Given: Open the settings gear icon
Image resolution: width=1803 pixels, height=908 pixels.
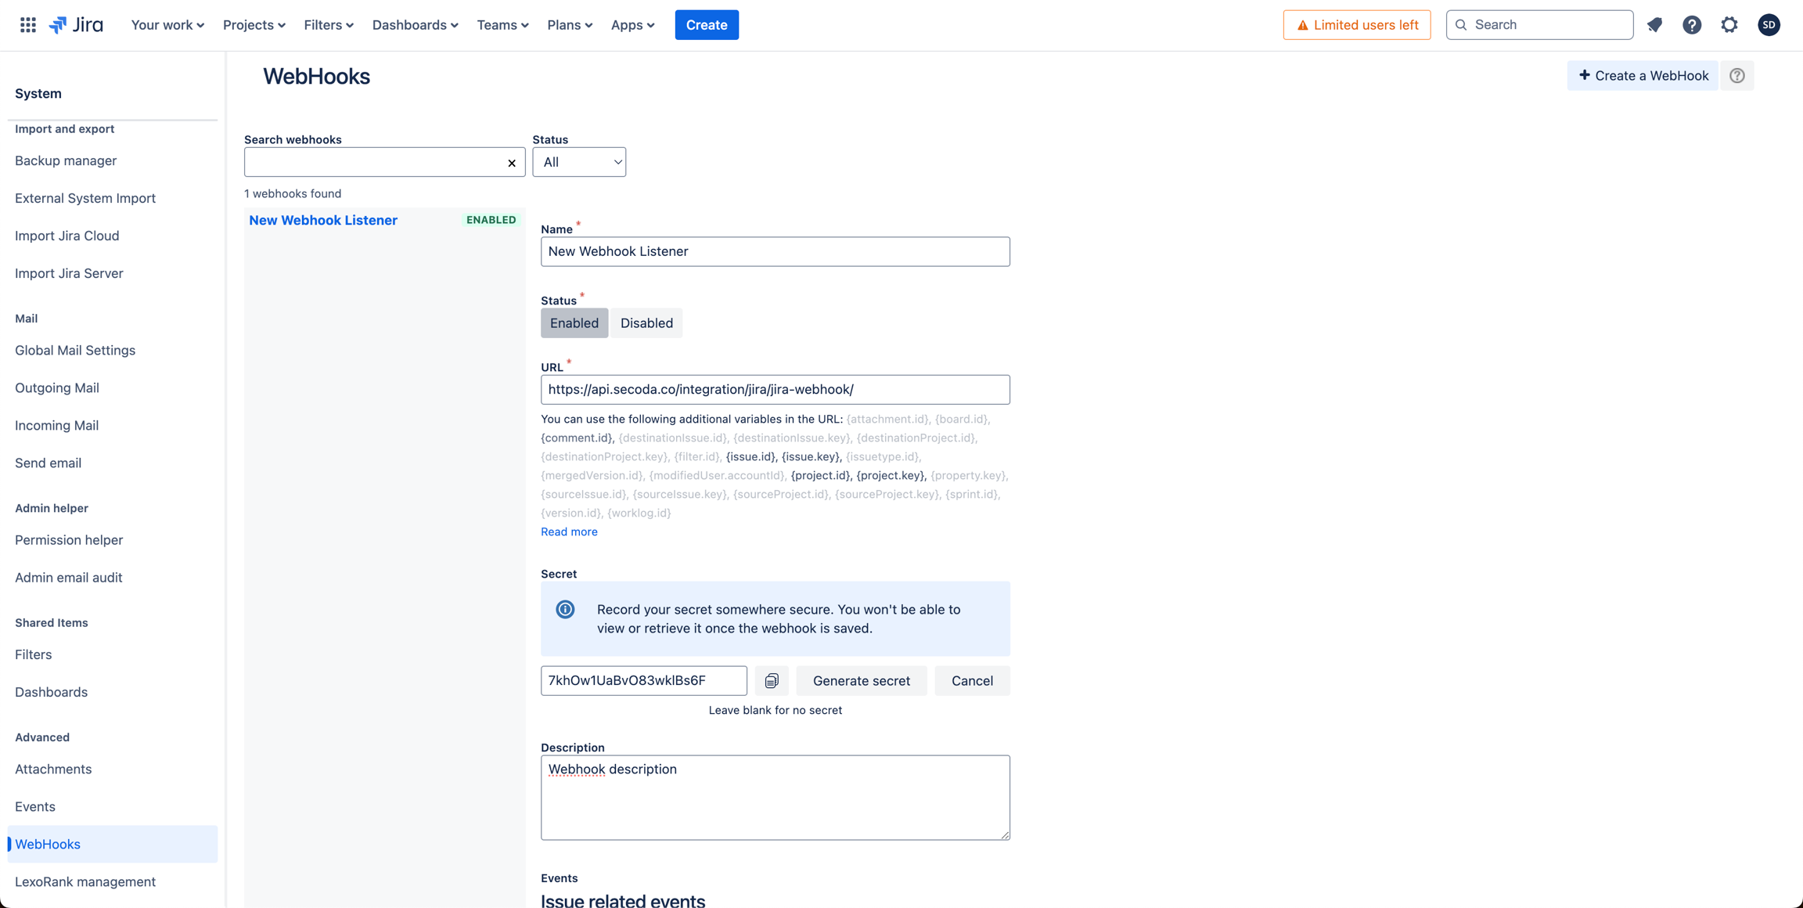Looking at the screenshot, I should click(1729, 25).
